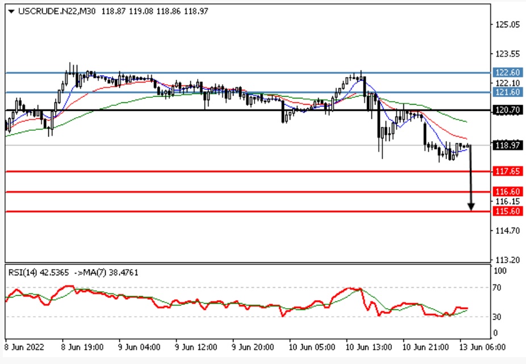
Task: Click the RSI level 70 label
Action: click(497, 288)
